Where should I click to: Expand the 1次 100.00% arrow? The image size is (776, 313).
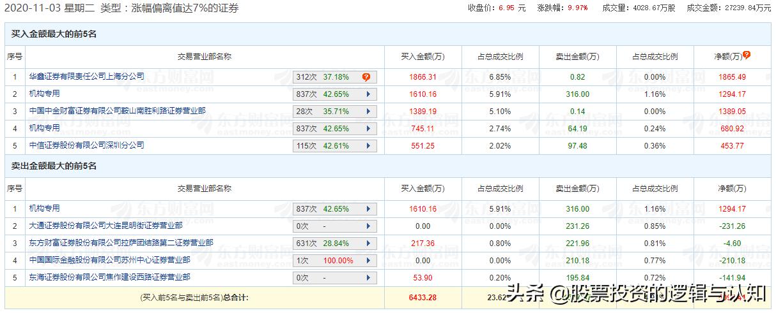tap(368, 261)
